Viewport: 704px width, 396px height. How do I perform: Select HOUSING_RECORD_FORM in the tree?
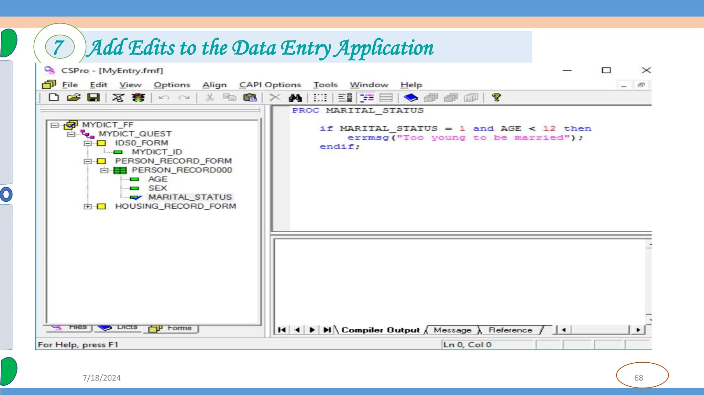pyautogui.click(x=176, y=206)
